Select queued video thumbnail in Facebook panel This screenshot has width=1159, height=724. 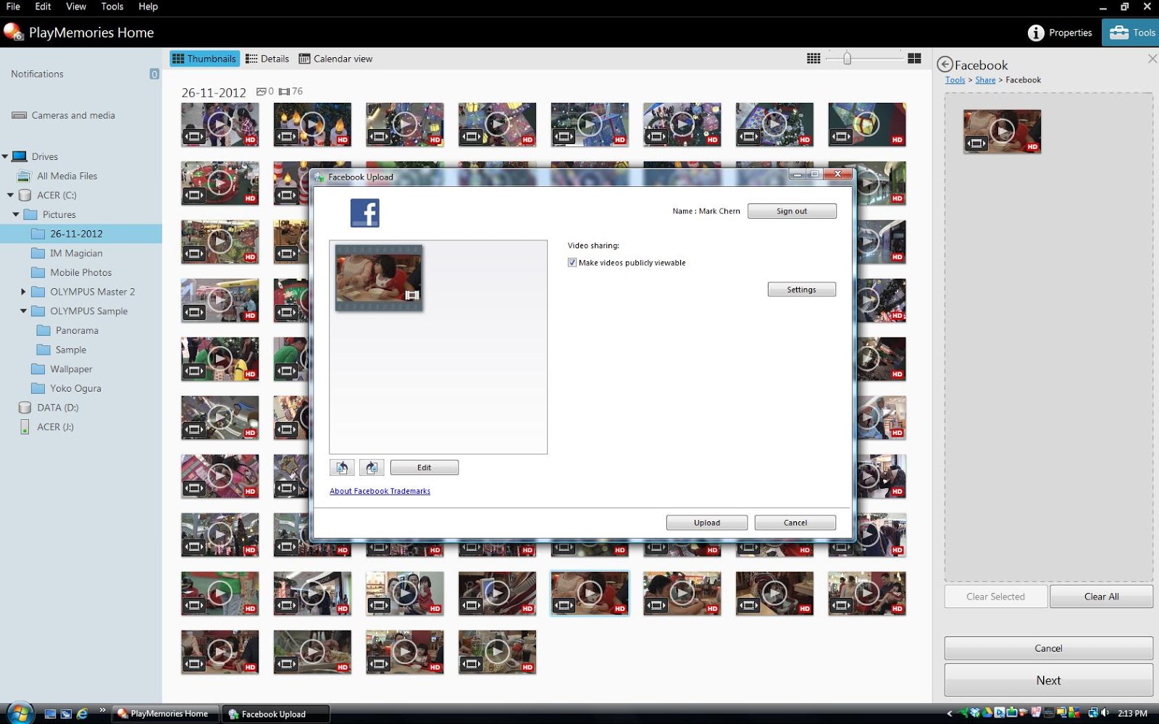tap(1002, 131)
